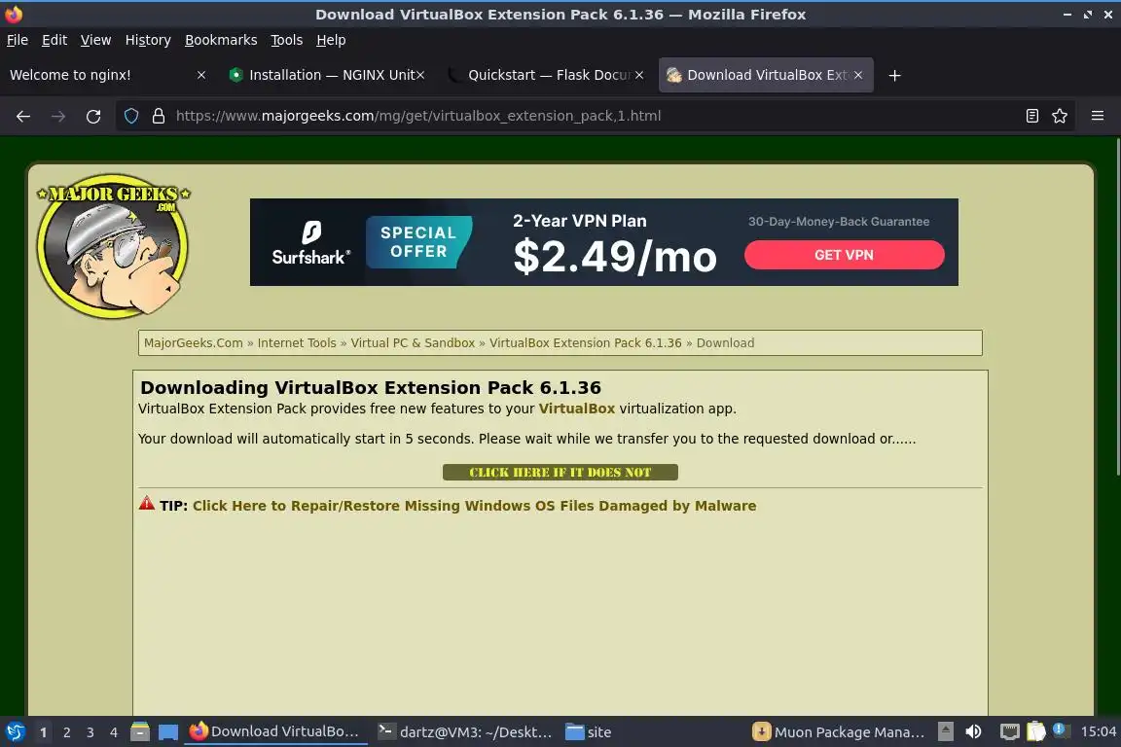Image resolution: width=1121 pixels, height=747 pixels.
Task: Click the disabled forward navigation arrow
Action: 58,116
